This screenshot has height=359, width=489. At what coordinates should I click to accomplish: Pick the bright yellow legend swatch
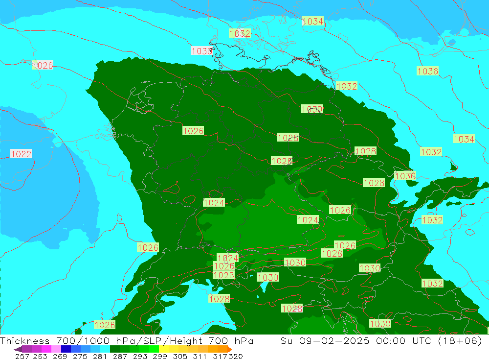[164, 349]
